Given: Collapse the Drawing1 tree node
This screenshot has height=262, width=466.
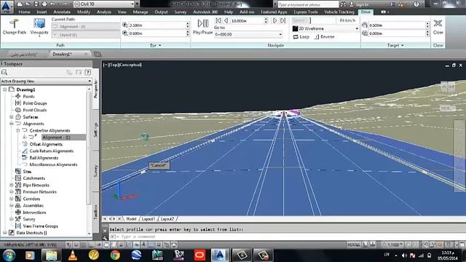Looking at the screenshot, I should 5,90.
